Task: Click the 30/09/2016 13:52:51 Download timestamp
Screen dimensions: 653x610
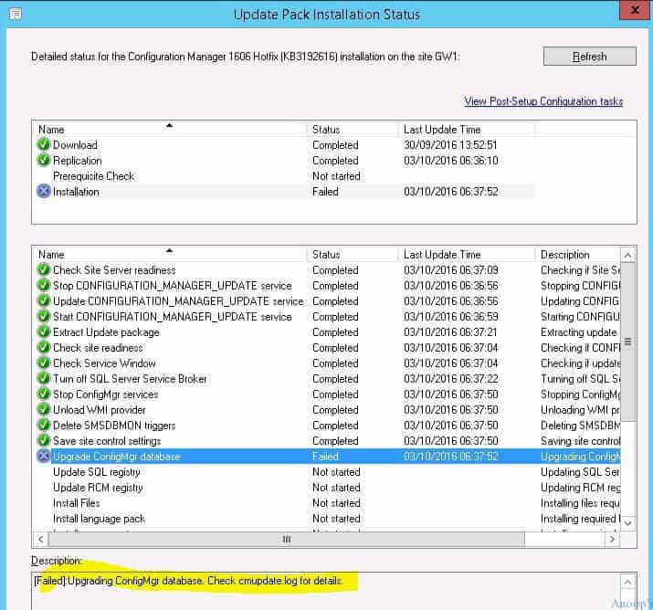Action: coord(450,144)
